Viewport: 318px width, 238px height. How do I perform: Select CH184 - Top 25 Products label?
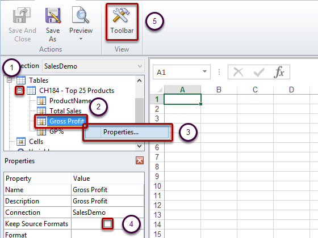point(77,91)
